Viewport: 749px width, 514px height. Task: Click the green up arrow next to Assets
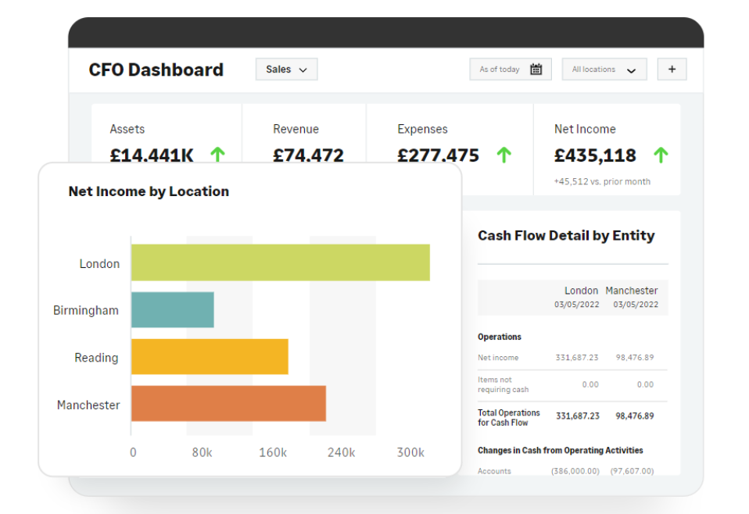tap(217, 155)
